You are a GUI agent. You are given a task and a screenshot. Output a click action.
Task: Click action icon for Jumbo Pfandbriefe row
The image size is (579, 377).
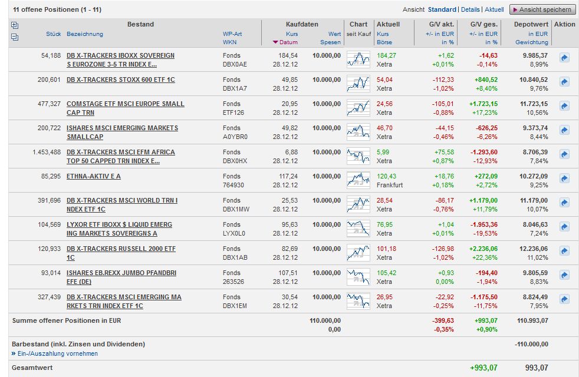tap(564, 275)
